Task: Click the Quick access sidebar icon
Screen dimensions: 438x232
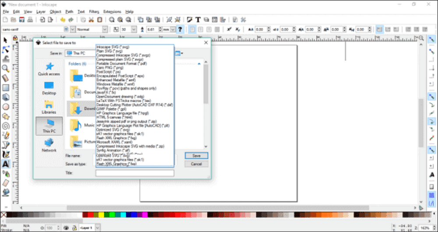Action: pyautogui.click(x=49, y=69)
